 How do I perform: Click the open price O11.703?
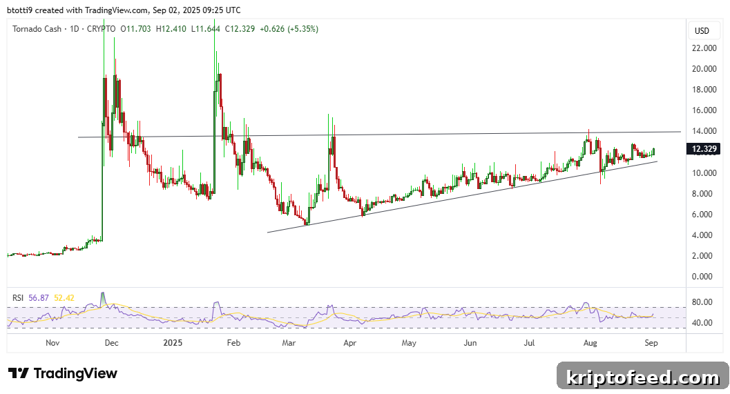click(135, 29)
